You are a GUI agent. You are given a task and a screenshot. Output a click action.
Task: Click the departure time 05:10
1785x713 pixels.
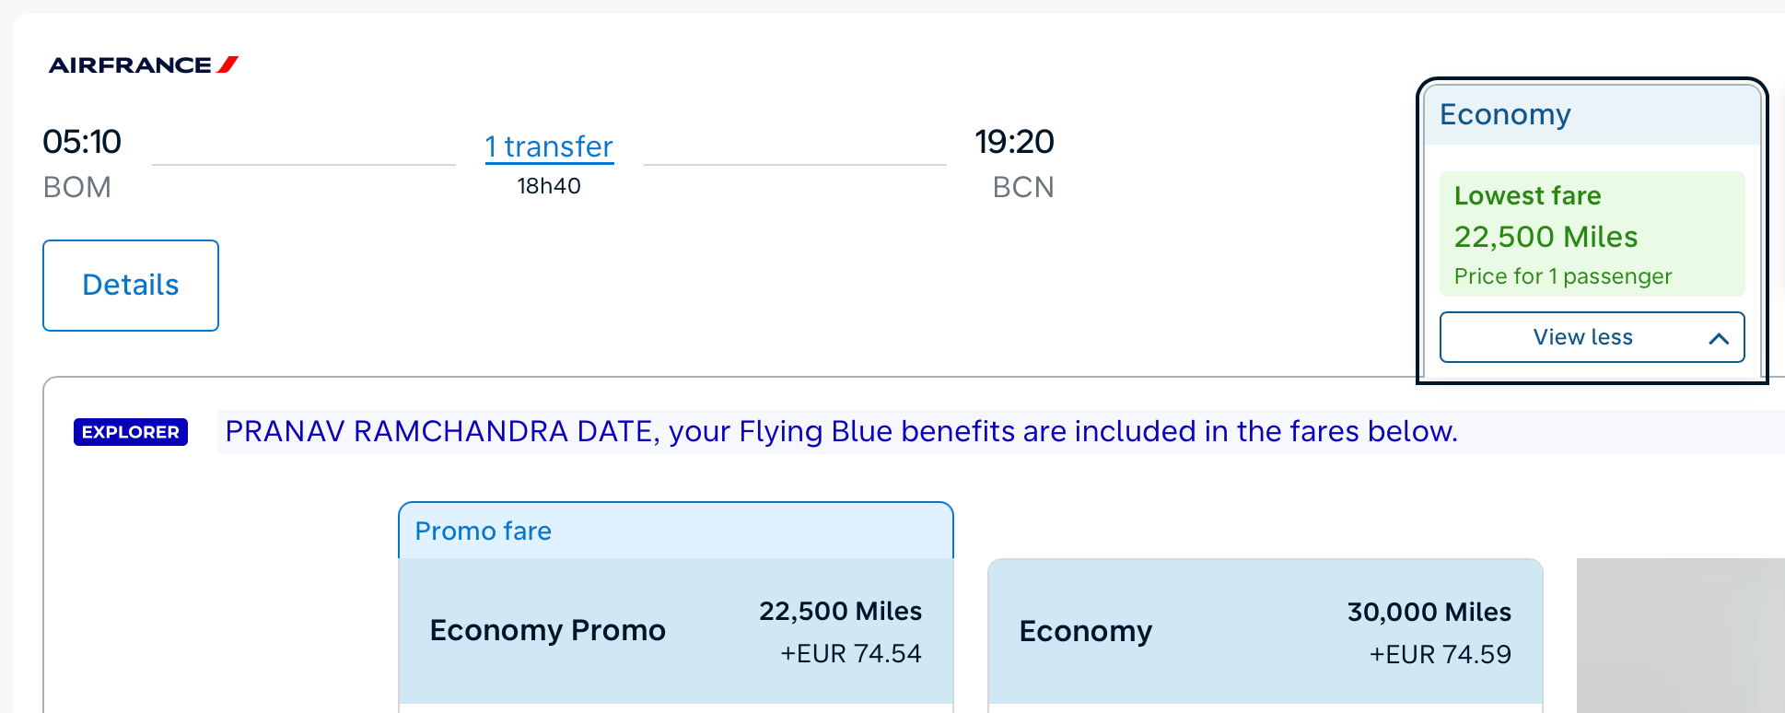[82, 141]
